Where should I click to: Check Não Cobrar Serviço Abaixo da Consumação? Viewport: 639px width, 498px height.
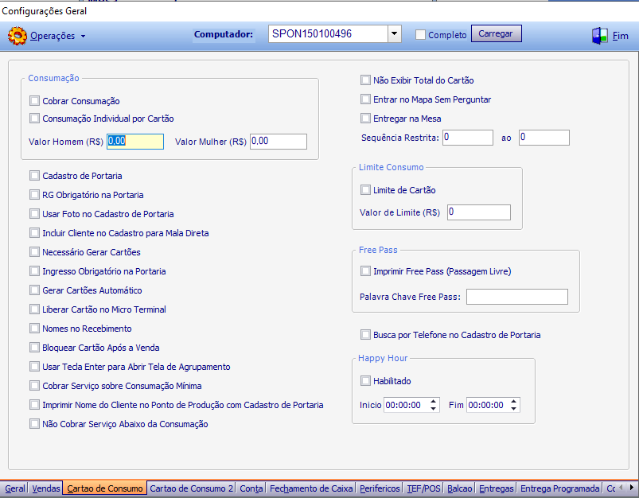pos(35,424)
